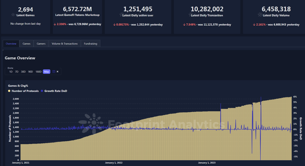This screenshot has width=305, height=166.
Task: Switch to the Games tab
Action: (26, 44)
